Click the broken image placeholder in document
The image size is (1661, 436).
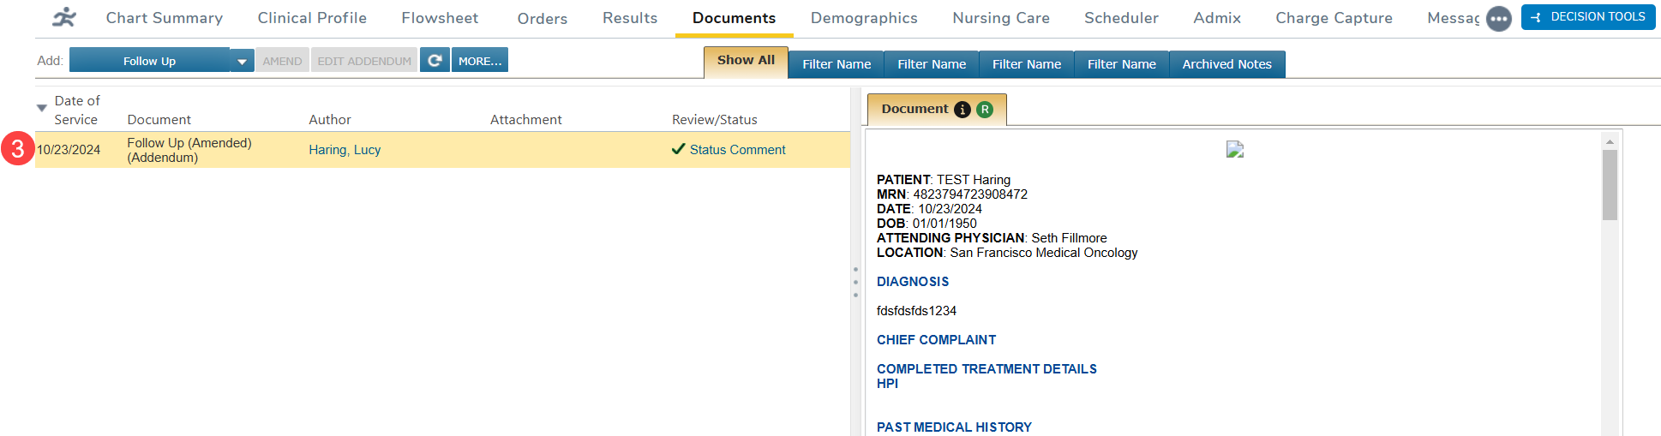tap(1234, 150)
